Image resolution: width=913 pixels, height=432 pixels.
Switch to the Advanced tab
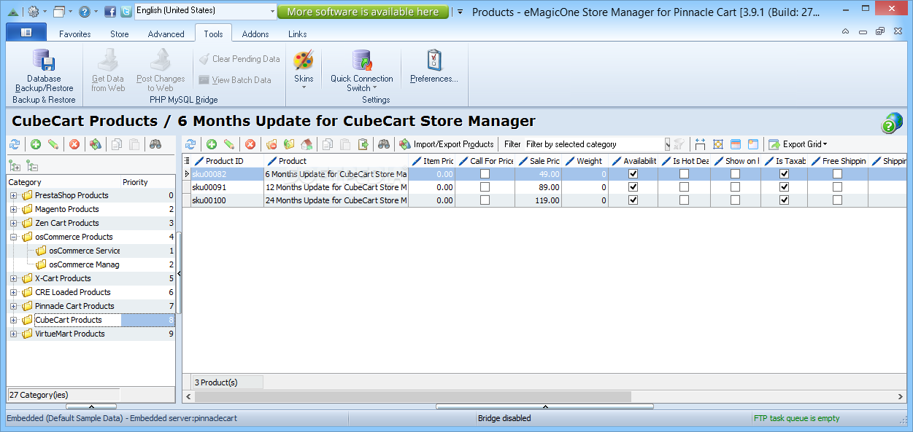166,34
